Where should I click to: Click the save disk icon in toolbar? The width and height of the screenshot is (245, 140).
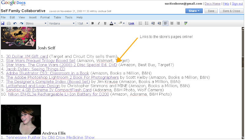(x=3, y=23)
